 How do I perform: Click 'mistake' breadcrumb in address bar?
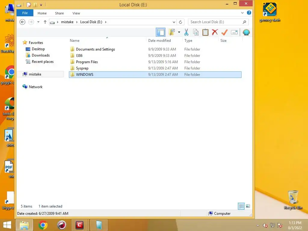pyautogui.click(x=67, y=22)
